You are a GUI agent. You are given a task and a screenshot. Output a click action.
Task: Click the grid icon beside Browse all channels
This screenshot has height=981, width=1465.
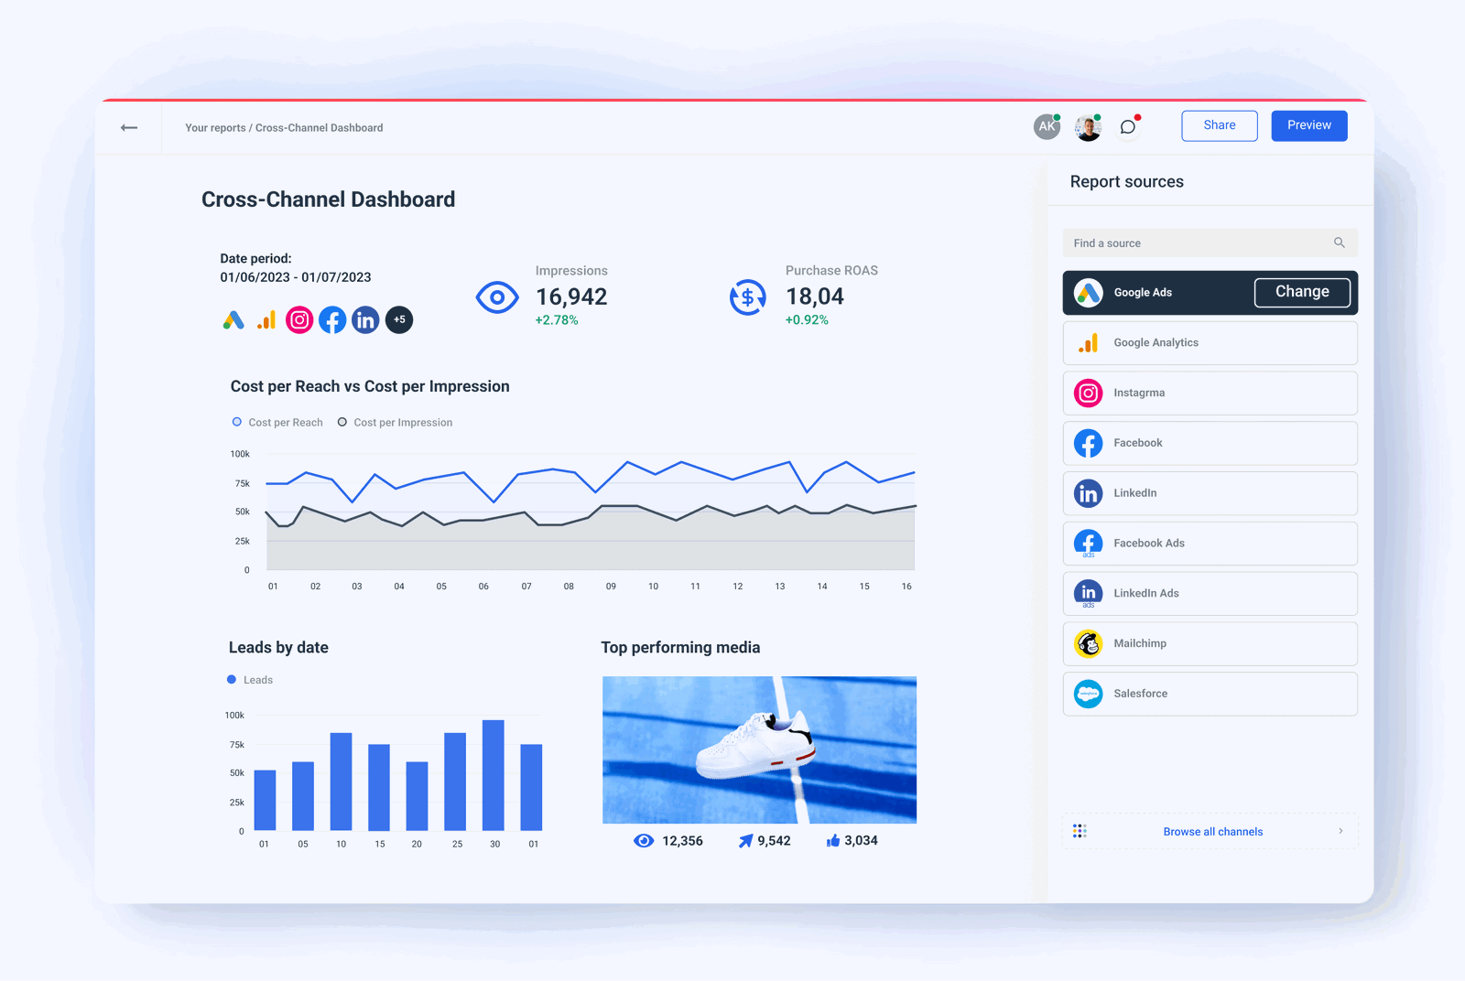point(1080,831)
